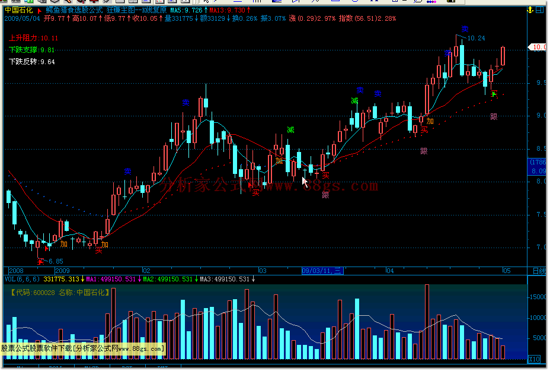Click the white MA3:499150.531 label
Image resolution: width=550 pixels, height=371 pixels.
click(x=225, y=280)
